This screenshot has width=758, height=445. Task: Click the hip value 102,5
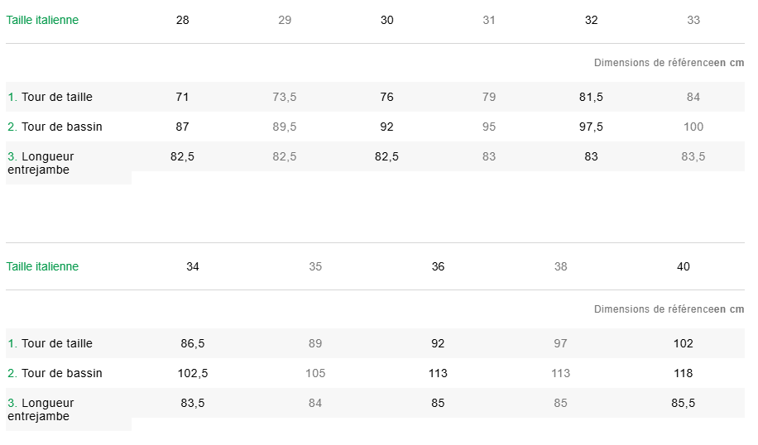(193, 373)
